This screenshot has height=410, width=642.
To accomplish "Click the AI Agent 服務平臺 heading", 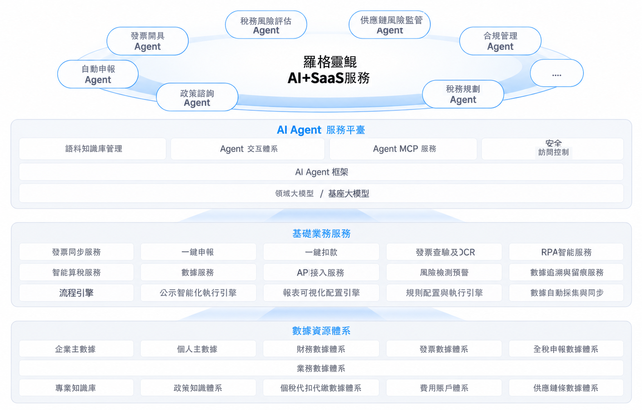I will (321, 130).
